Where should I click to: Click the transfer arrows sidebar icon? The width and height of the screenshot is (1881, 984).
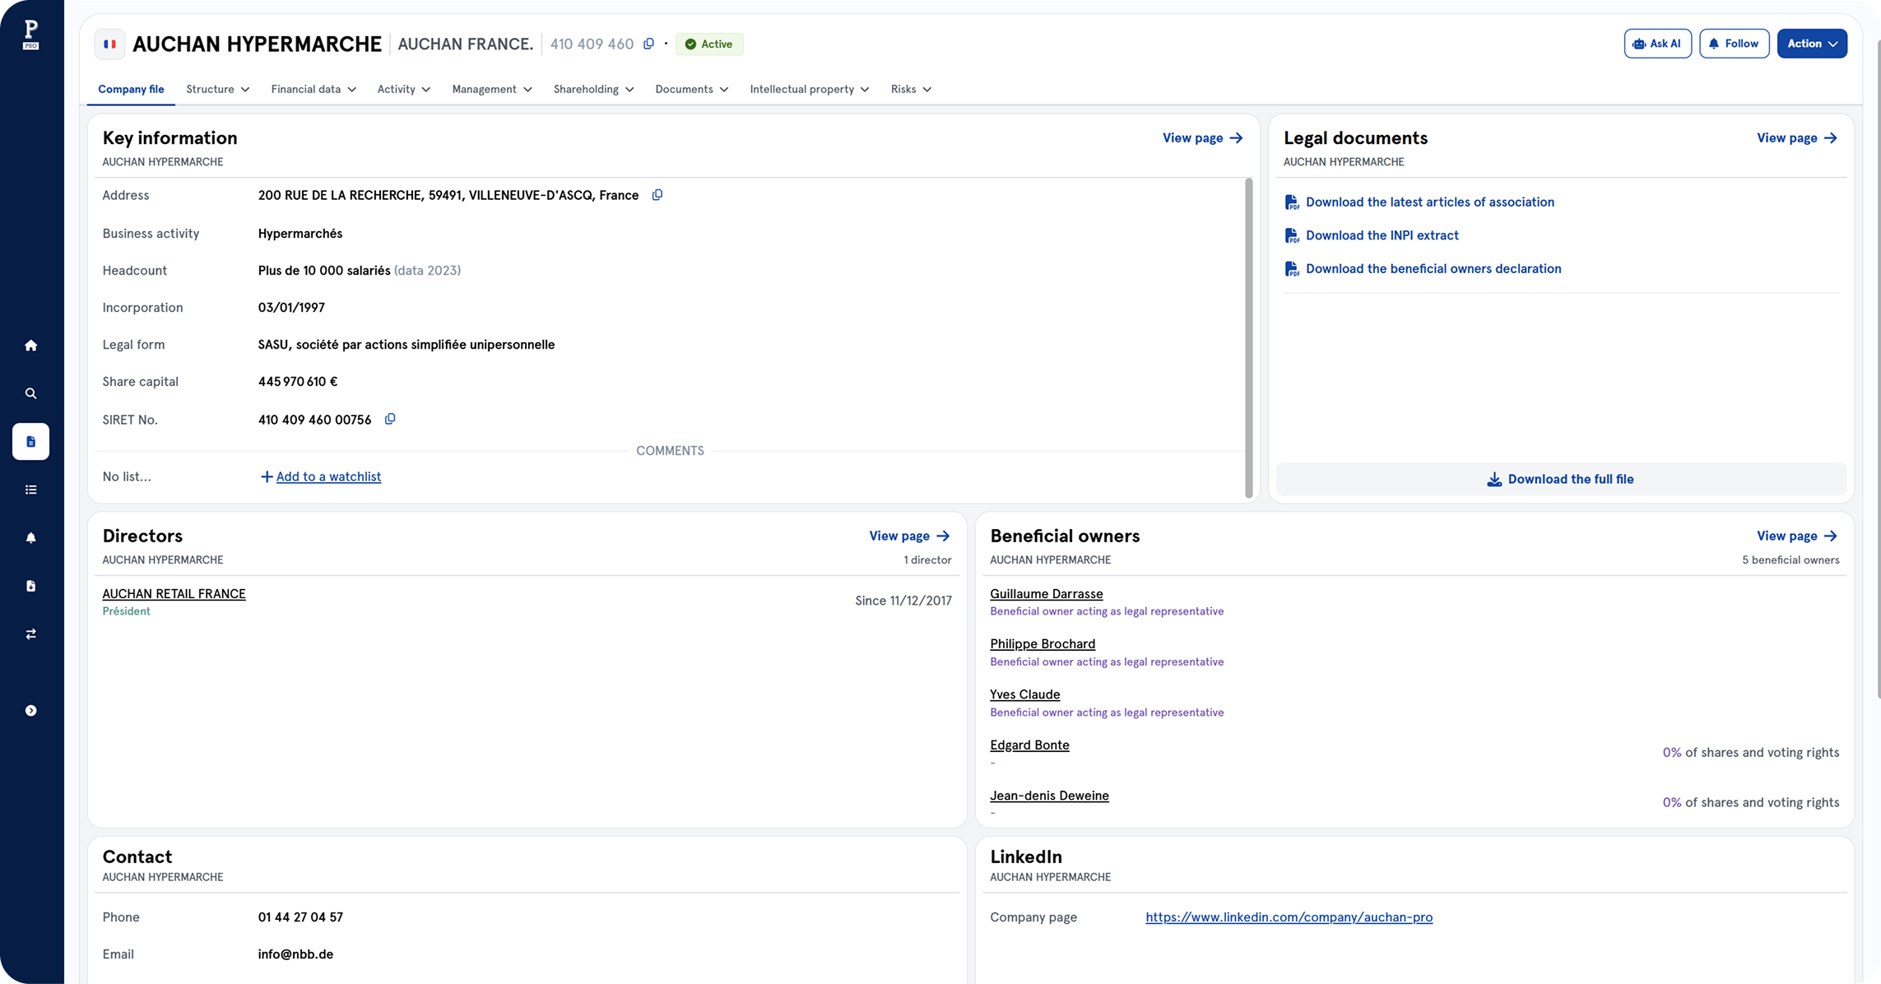coord(30,634)
